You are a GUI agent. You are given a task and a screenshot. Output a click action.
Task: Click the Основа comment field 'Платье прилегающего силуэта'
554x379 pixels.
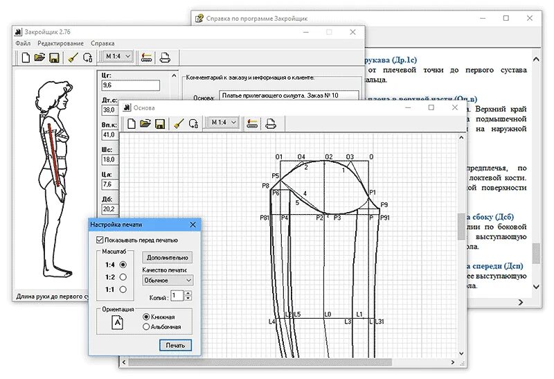(x=289, y=95)
